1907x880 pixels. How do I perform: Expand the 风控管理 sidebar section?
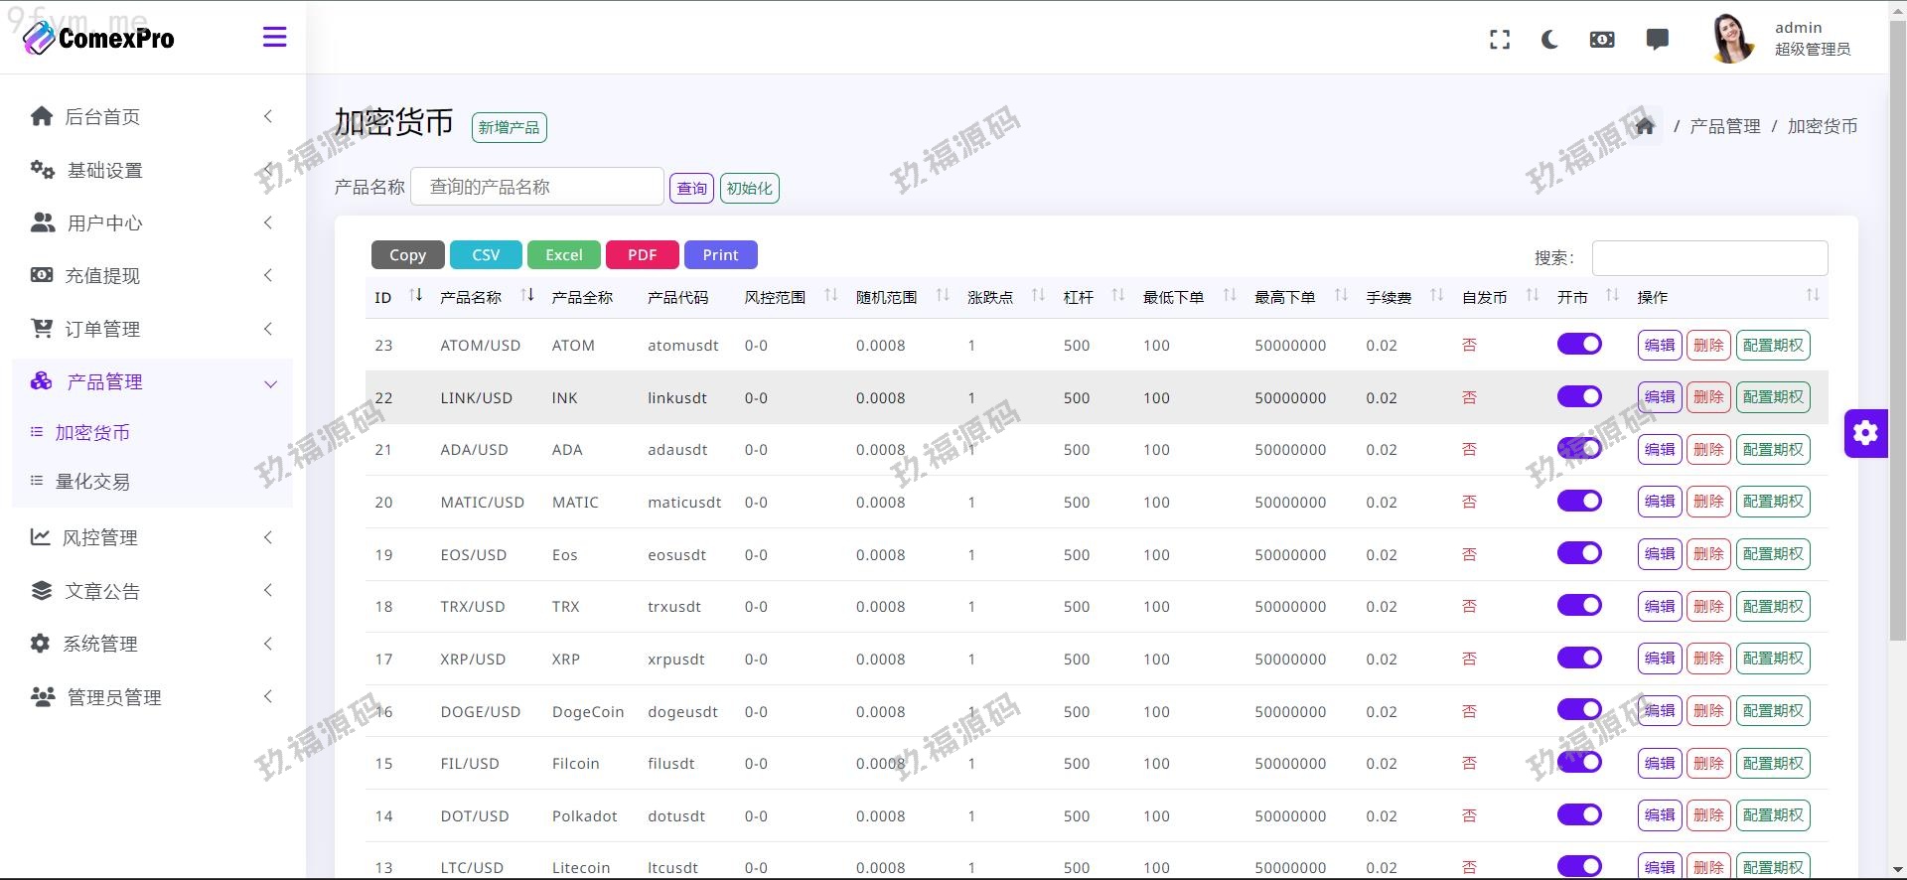coord(149,537)
